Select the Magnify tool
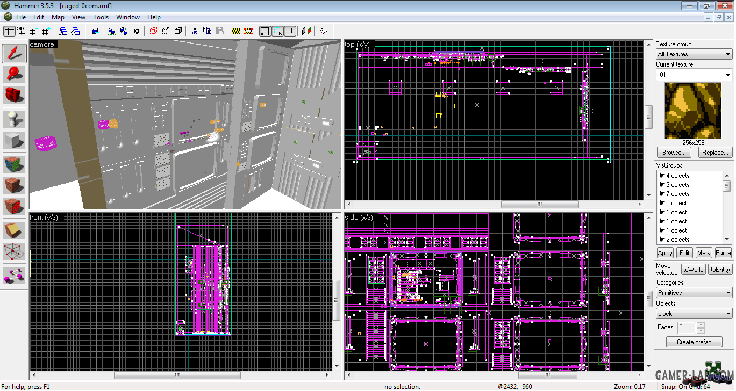This screenshot has width=736, height=391. 15,74
